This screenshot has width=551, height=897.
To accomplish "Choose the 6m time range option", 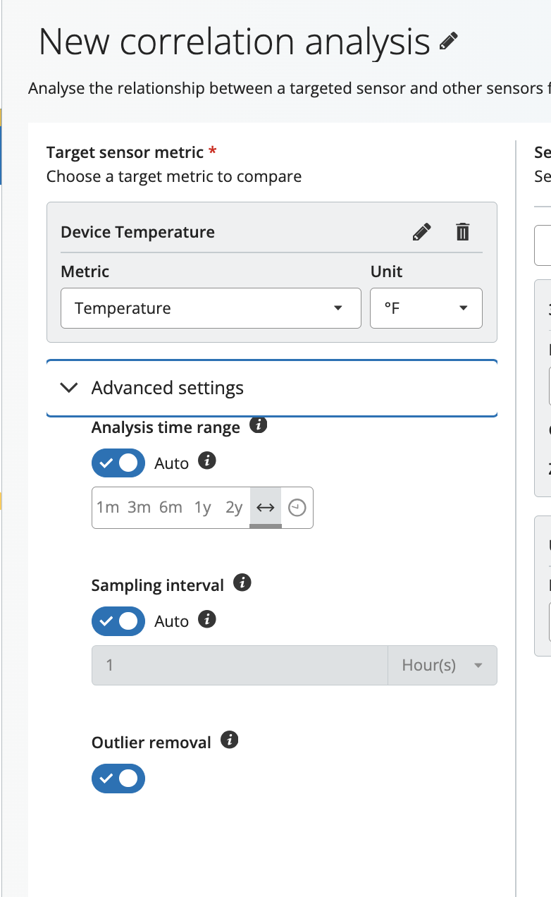I will tap(171, 508).
